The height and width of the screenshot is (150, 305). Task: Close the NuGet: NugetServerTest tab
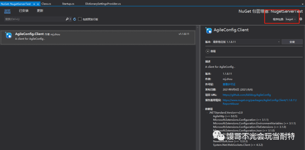[x=38, y=4]
